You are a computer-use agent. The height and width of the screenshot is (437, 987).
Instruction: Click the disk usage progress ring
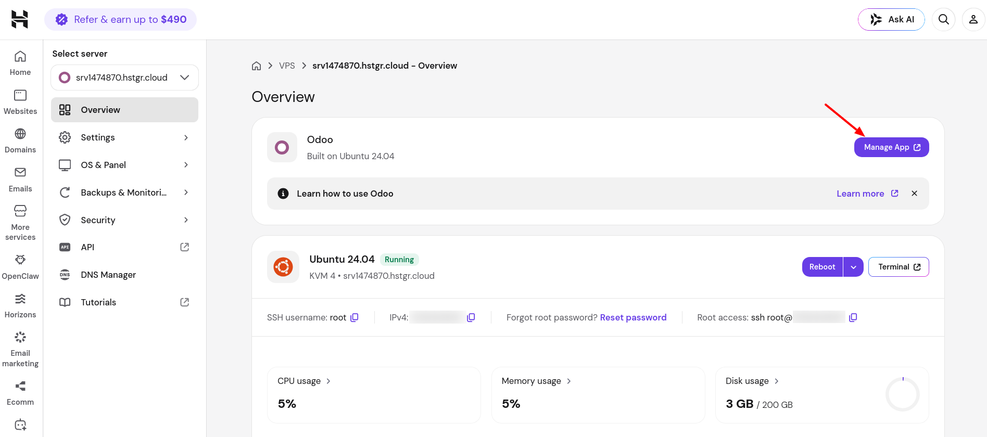point(902,394)
